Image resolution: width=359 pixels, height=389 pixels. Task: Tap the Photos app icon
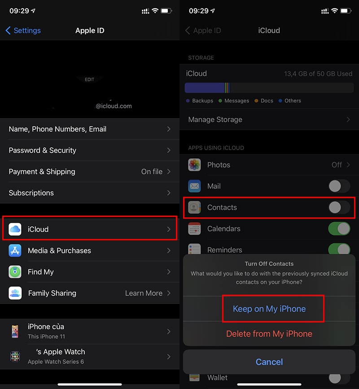pyautogui.click(x=194, y=165)
